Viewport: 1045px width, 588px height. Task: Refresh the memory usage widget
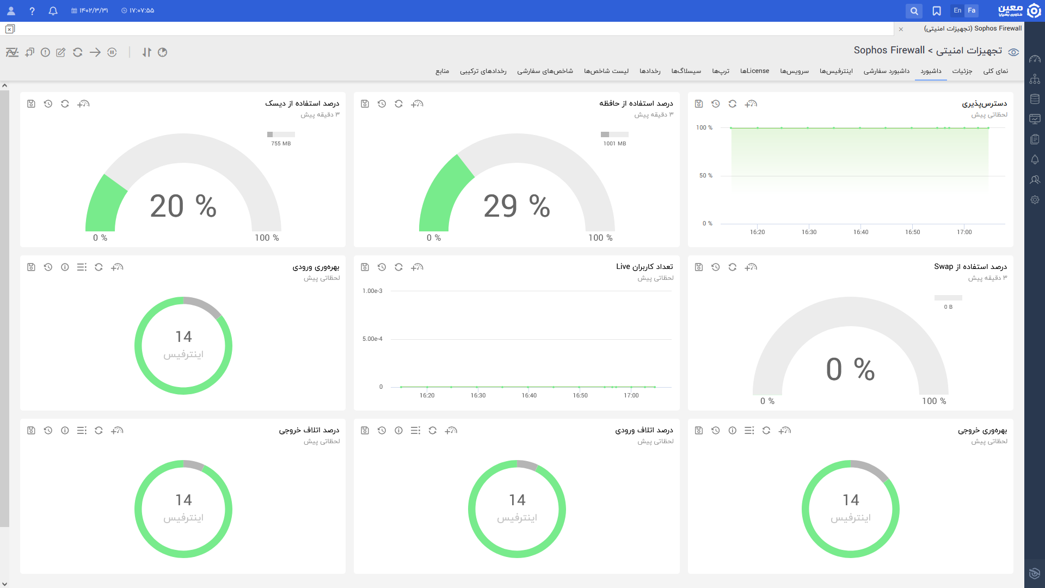click(398, 104)
